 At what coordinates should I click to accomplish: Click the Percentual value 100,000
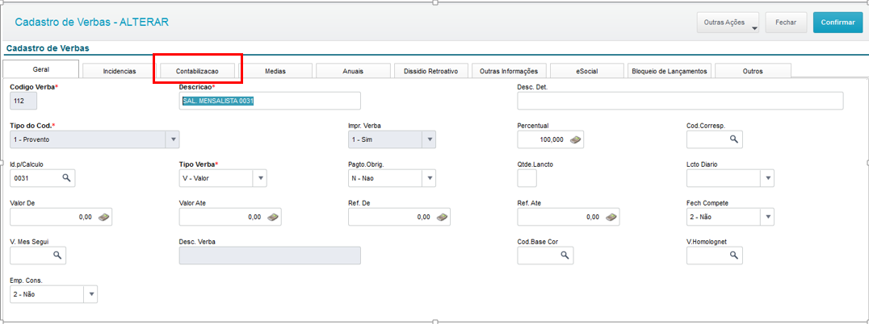pyautogui.click(x=552, y=140)
